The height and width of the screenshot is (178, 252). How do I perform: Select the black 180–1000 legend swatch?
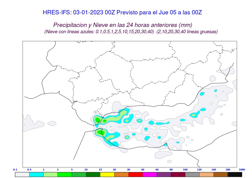coord(235,175)
